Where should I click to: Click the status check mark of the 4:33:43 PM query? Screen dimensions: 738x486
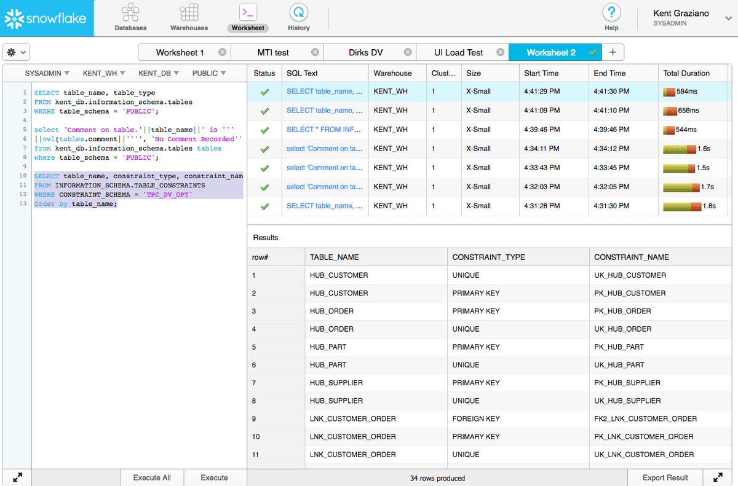click(x=264, y=168)
